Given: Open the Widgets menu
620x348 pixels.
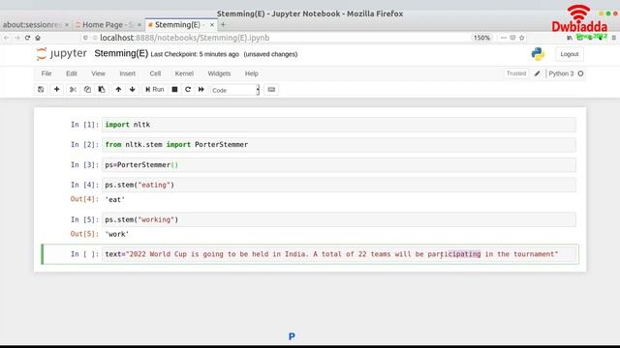Looking at the screenshot, I should (x=219, y=73).
